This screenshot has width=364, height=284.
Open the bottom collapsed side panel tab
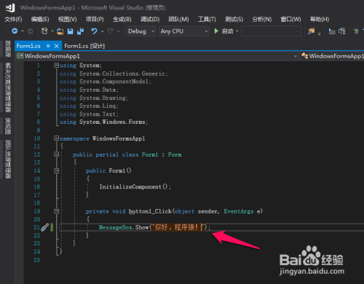8,159
